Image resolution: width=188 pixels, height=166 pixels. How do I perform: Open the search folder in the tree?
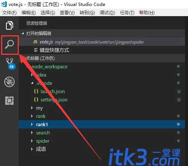coord(43,133)
